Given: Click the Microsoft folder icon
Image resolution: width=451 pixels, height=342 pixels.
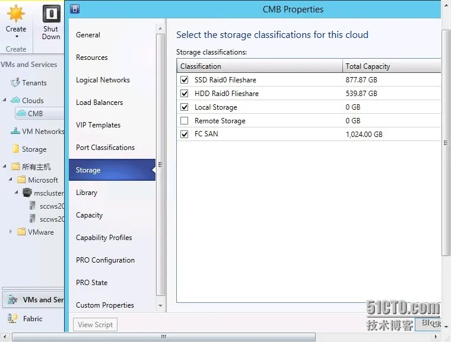Looking at the screenshot, I should 21,180.
